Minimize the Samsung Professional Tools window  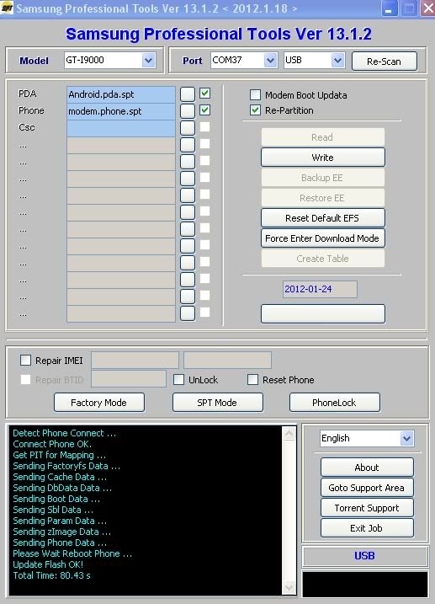coord(390,8)
